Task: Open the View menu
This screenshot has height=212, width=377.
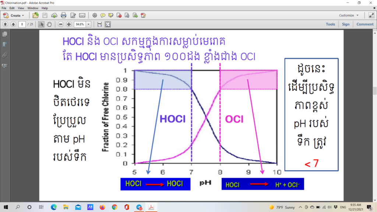Action: (x=21, y=8)
